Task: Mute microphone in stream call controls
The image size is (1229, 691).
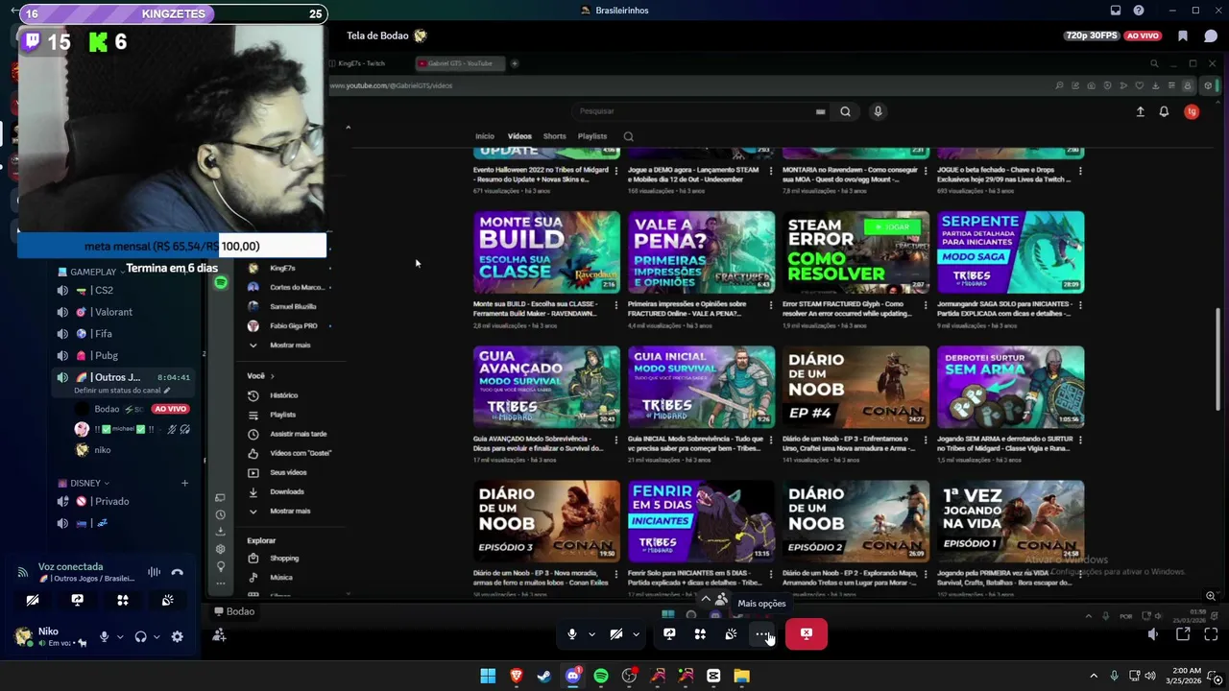Action: click(572, 634)
